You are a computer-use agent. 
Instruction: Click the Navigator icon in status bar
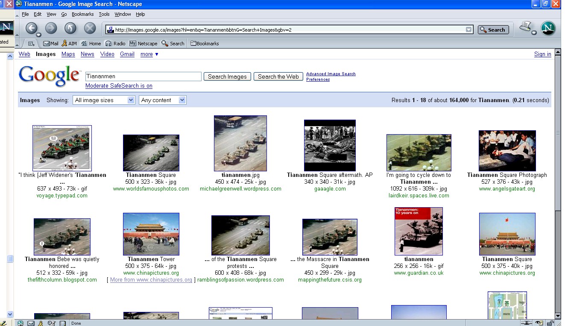(20, 323)
